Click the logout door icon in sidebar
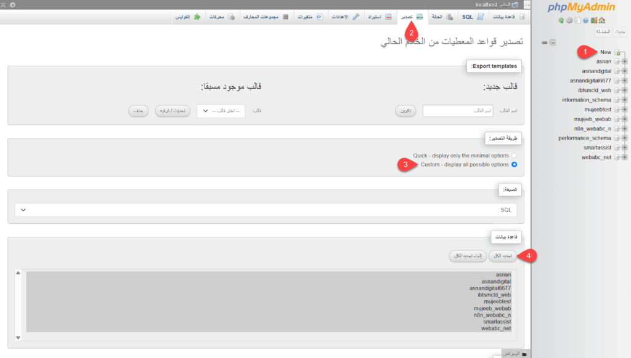The height and width of the screenshot is (358, 631). (594, 20)
